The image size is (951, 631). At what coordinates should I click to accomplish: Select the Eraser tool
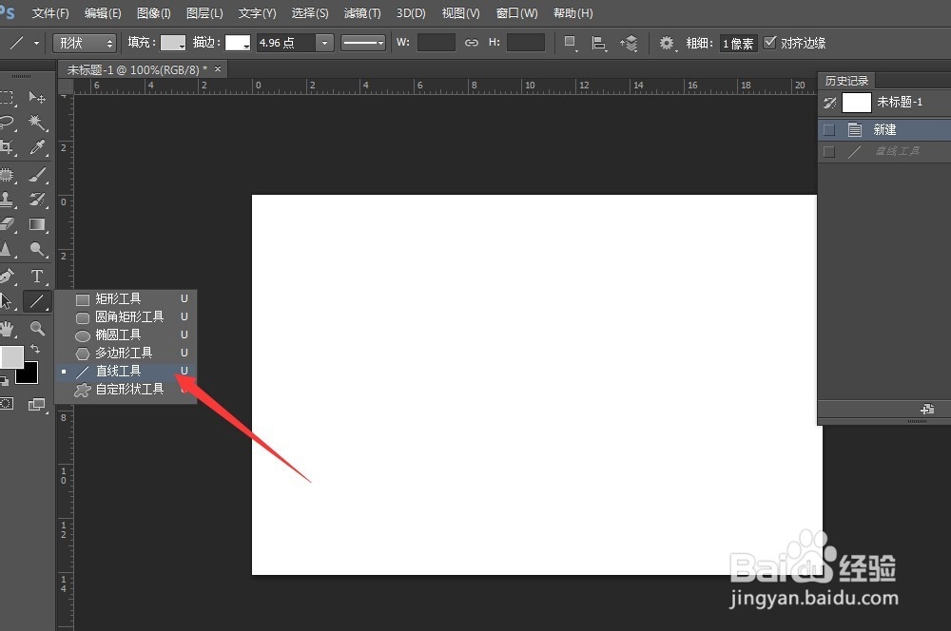7,225
